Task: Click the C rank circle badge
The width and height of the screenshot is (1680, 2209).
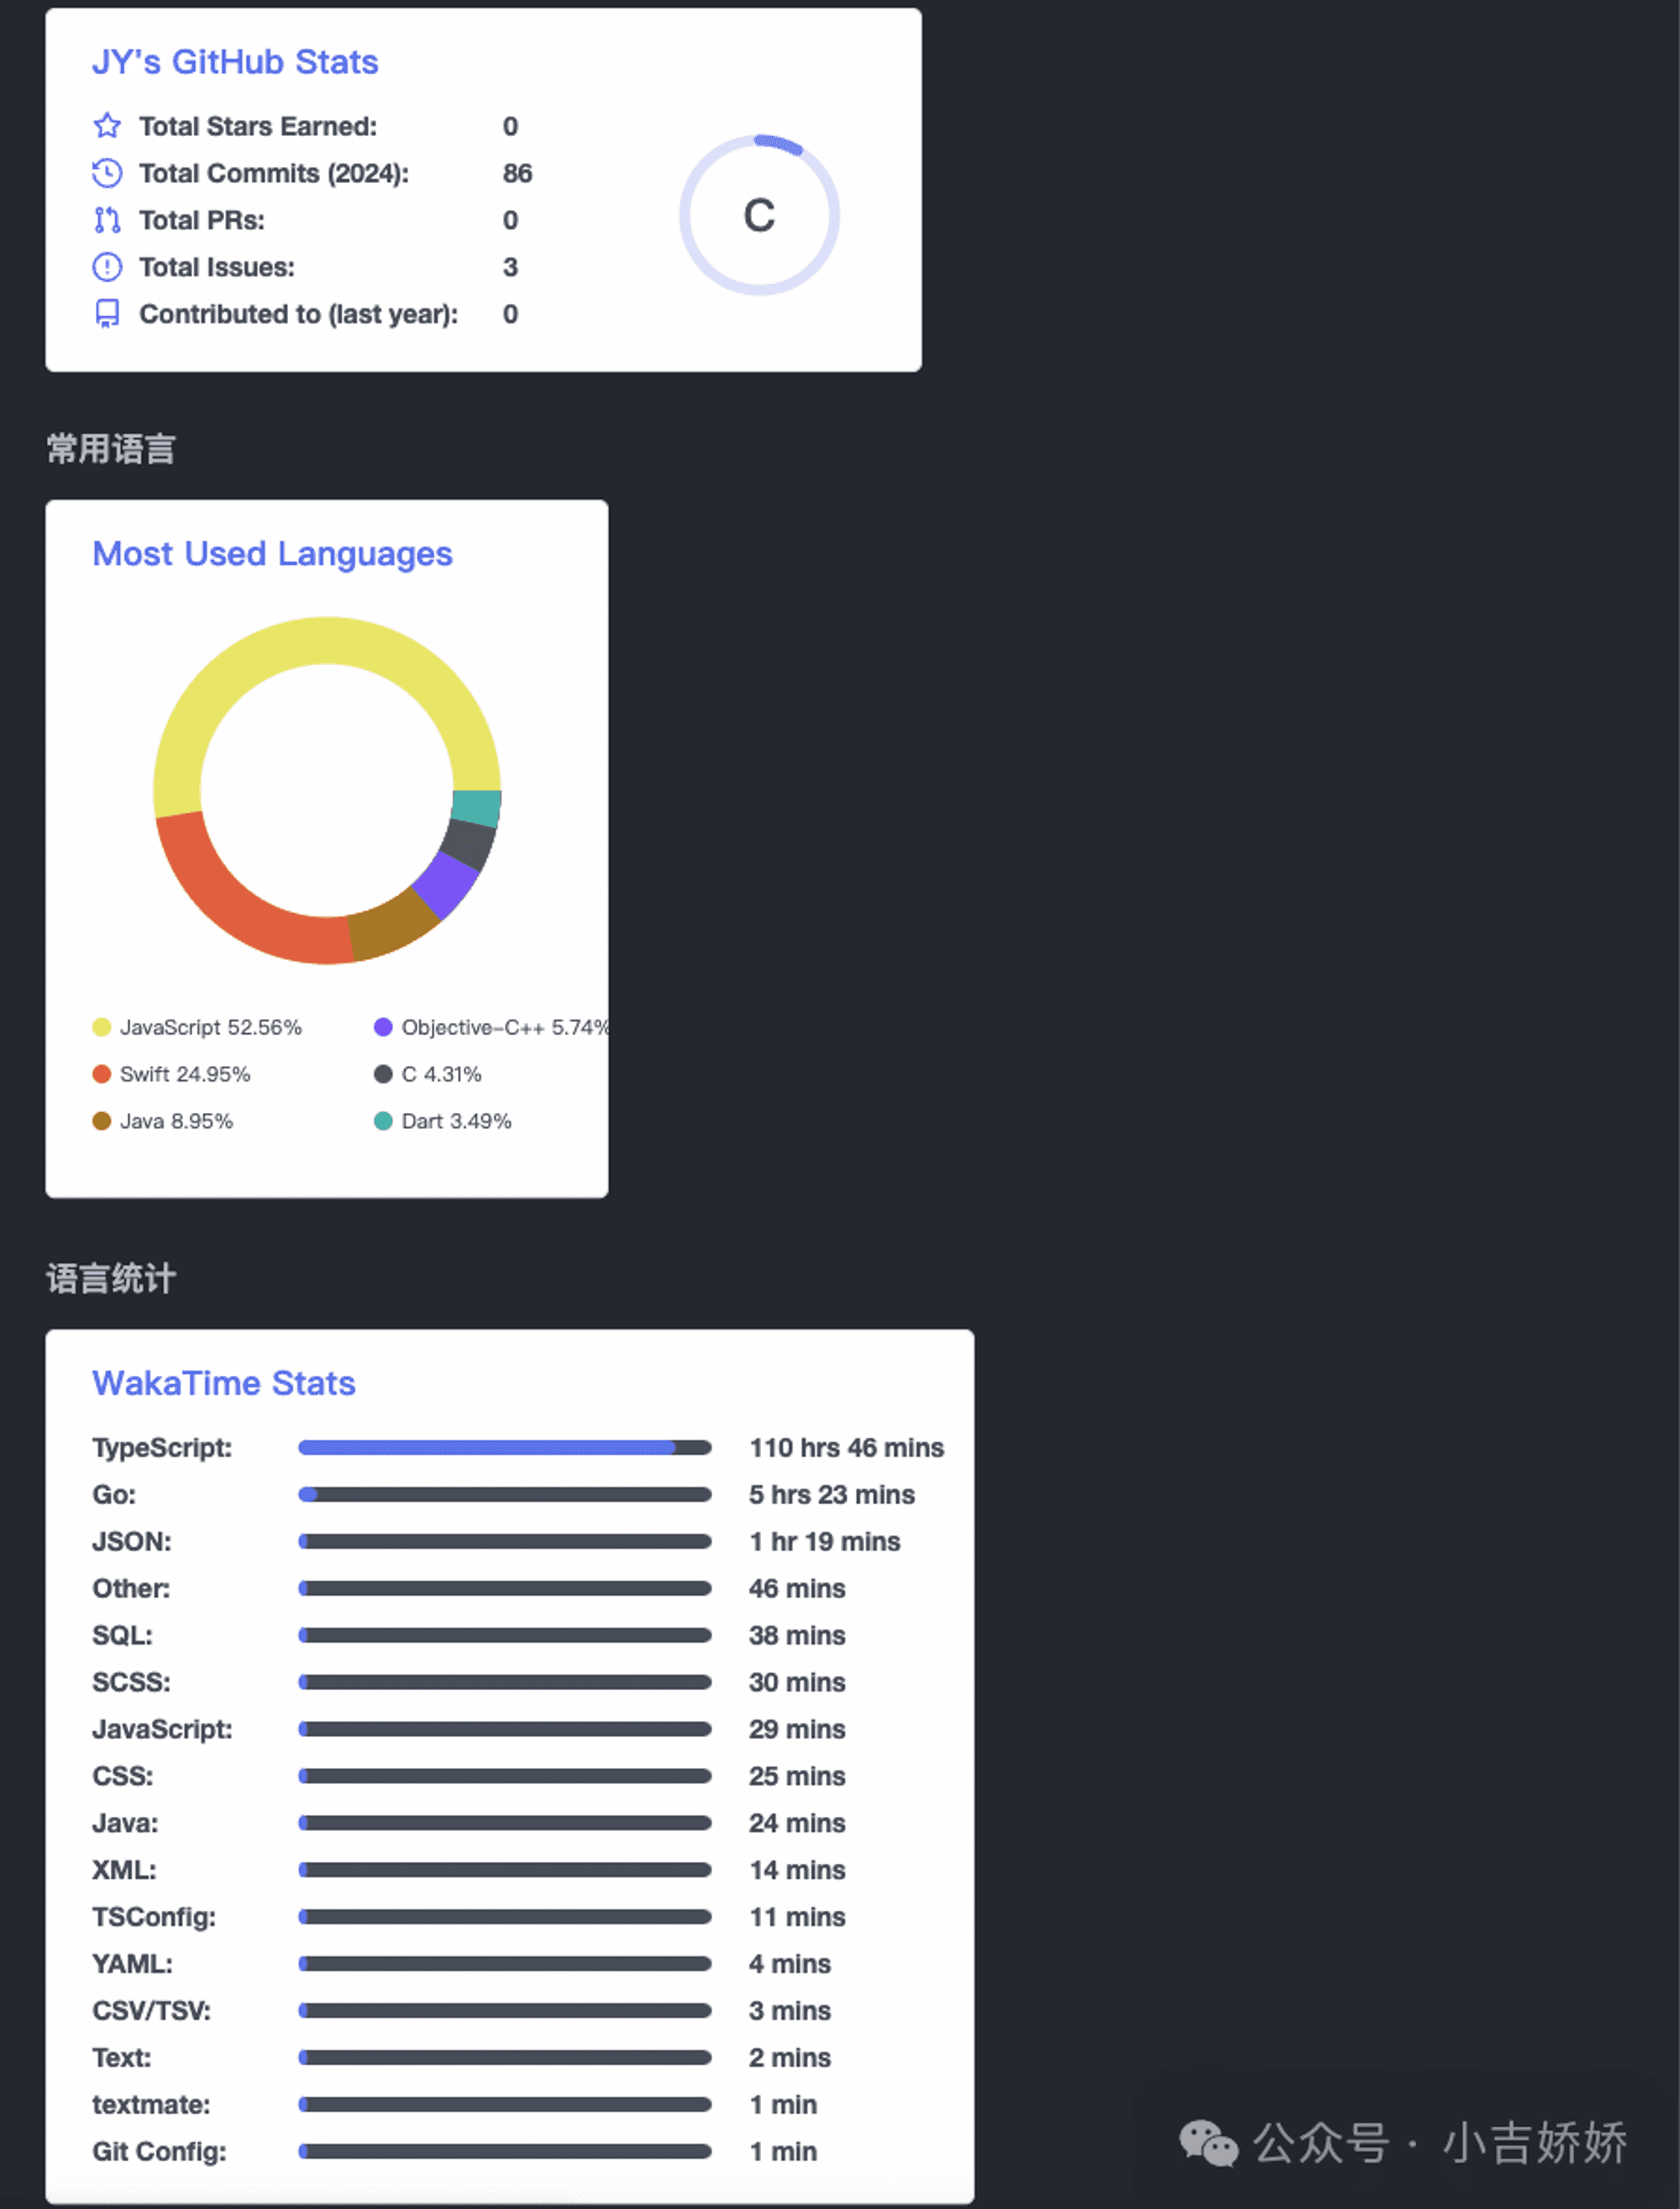Action: [759, 215]
